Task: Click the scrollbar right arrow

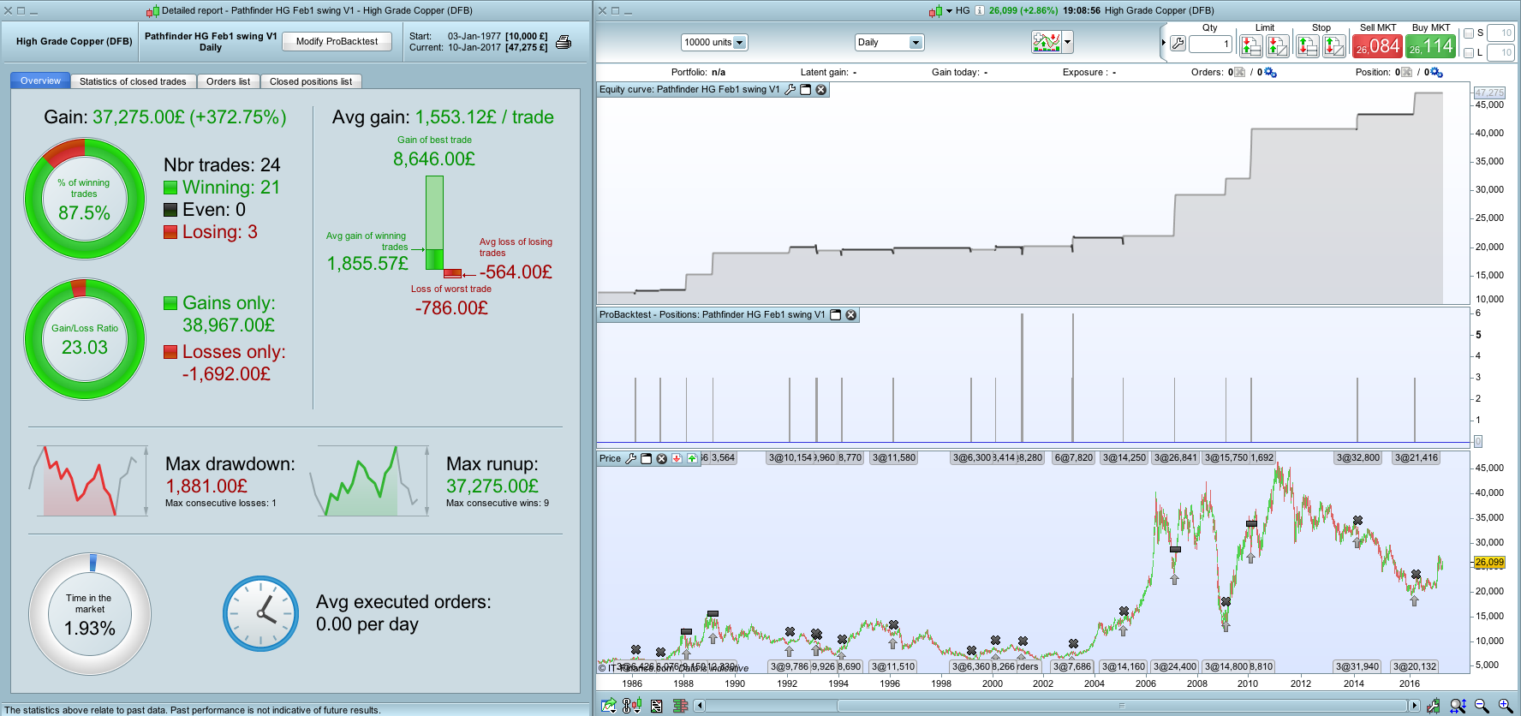Action: click(x=1414, y=706)
